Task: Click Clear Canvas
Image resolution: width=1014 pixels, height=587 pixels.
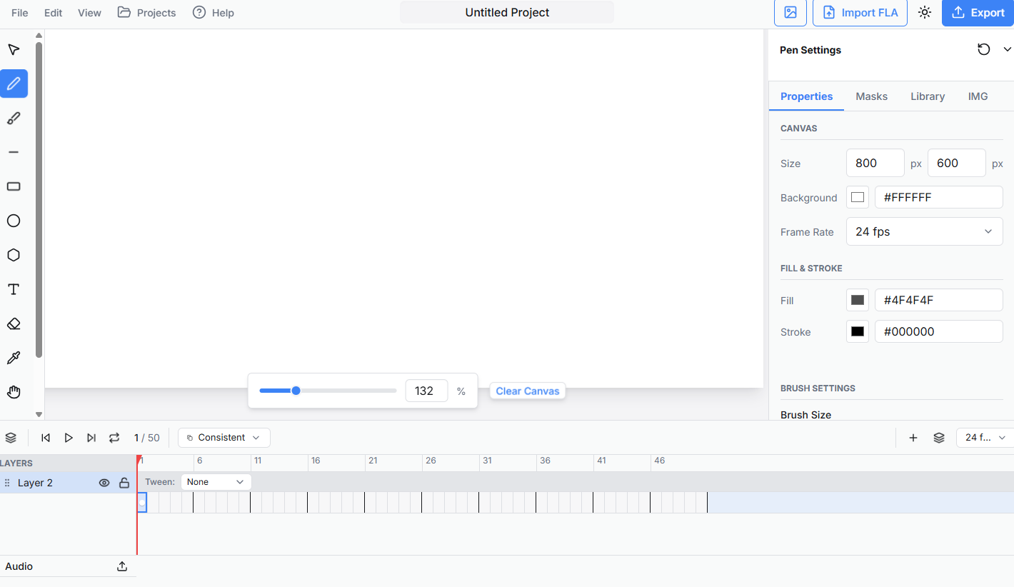Action: click(x=528, y=391)
